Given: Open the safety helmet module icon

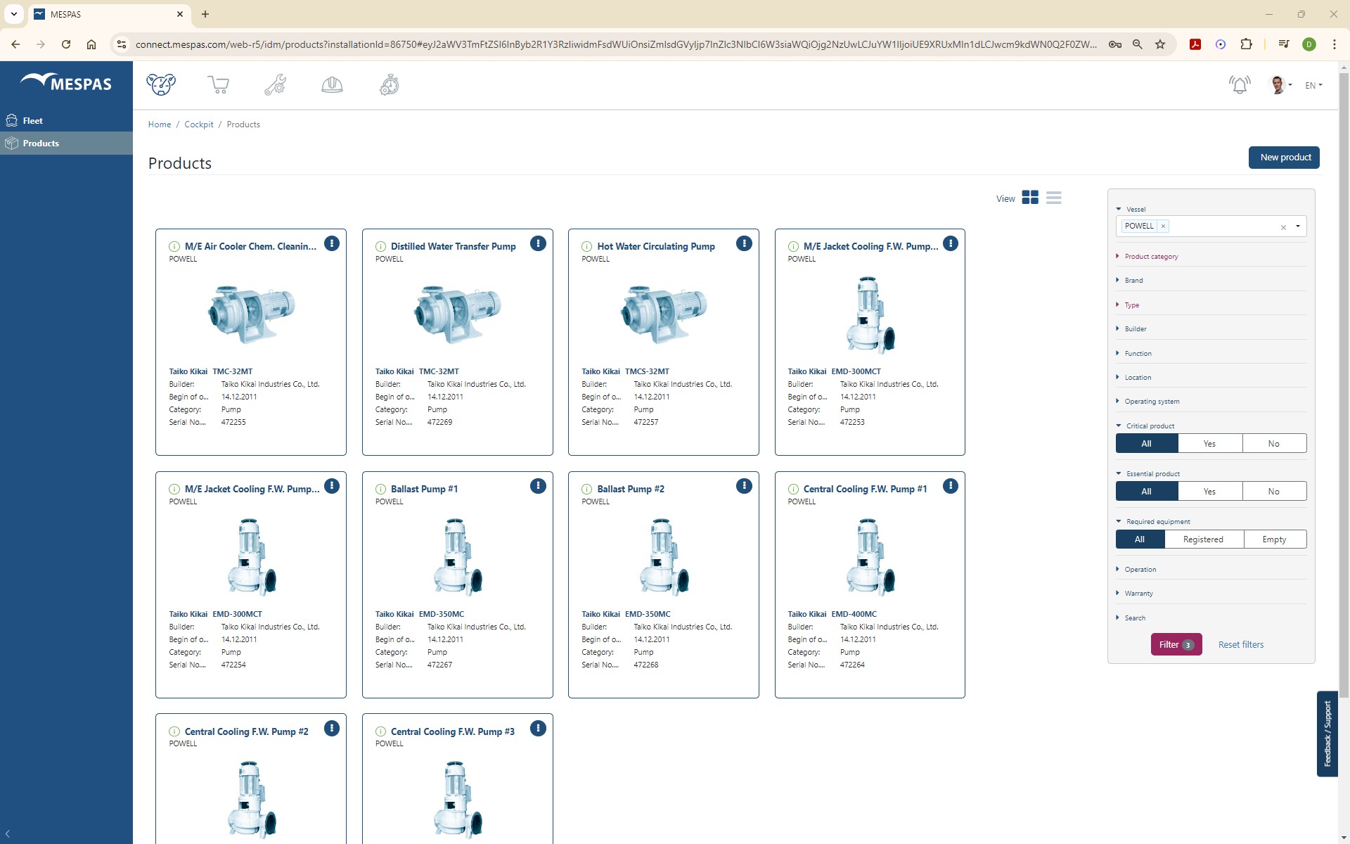Looking at the screenshot, I should (332, 85).
